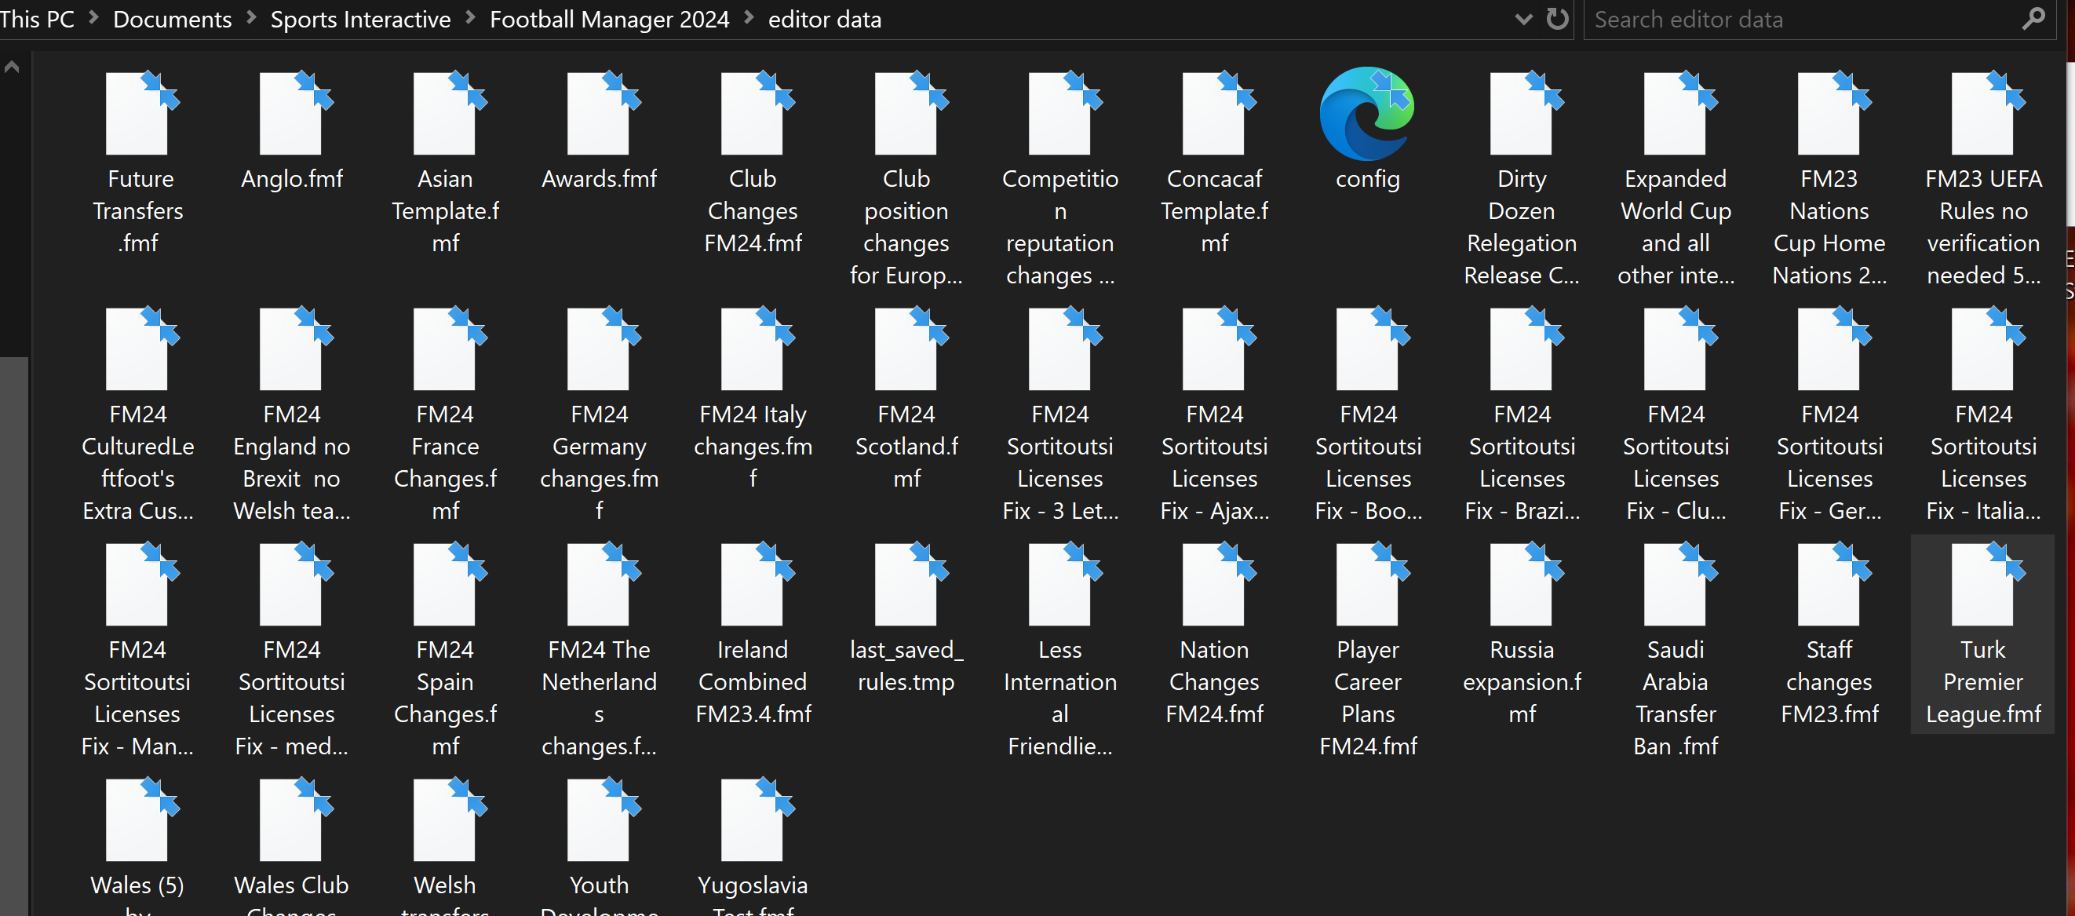Click the navigation pane scrollbar thumb
Image resolution: width=2075 pixels, height=916 pixels.
tap(13, 637)
